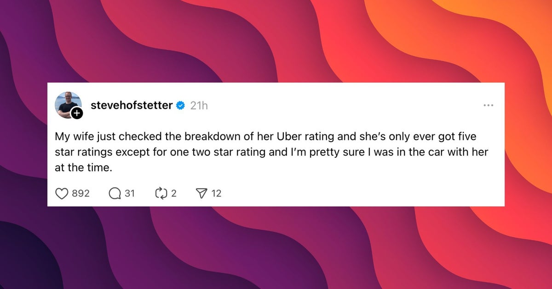Click the blue verified checkmark badge
The width and height of the screenshot is (552, 289).
tap(181, 106)
